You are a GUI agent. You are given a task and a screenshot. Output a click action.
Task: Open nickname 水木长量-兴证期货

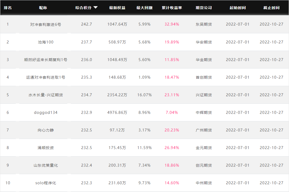click(45, 95)
